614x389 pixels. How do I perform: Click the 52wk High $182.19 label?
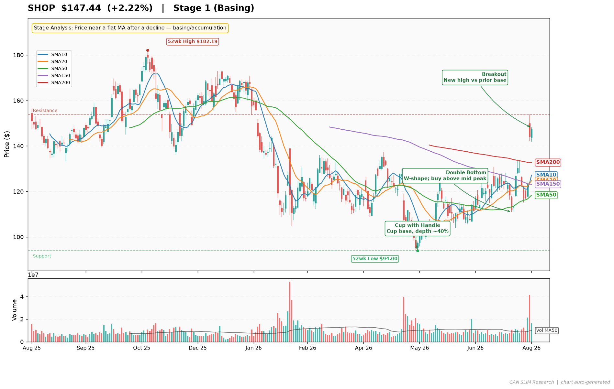click(x=193, y=41)
